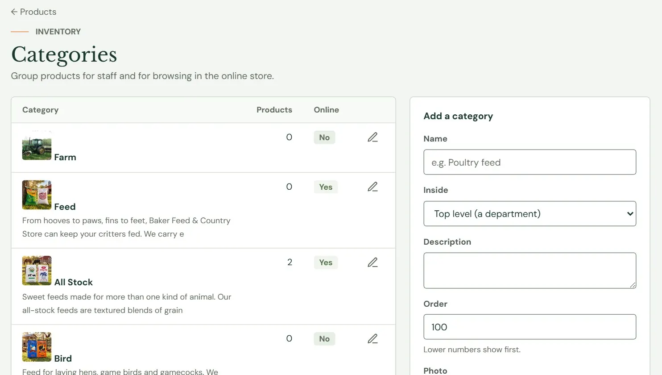Select the Feed category name
Screen dimensions: 662x375
(65, 207)
